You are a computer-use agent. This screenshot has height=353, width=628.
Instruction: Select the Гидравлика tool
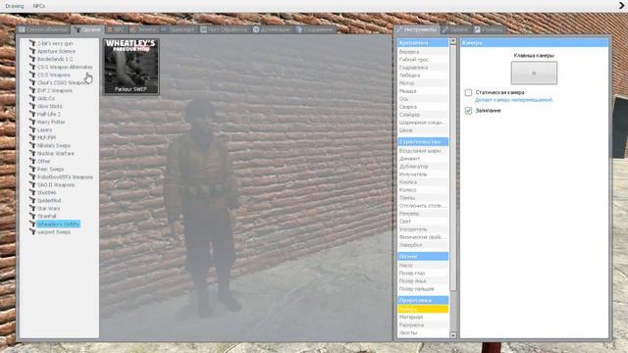pyautogui.click(x=423, y=68)
